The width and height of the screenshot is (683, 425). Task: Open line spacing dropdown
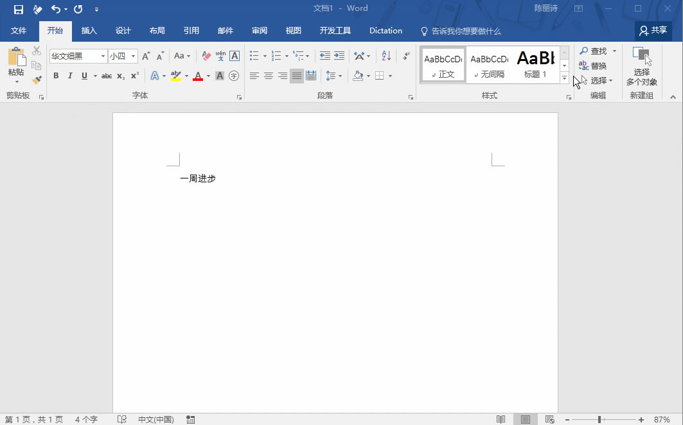click(x=334, y=76)
